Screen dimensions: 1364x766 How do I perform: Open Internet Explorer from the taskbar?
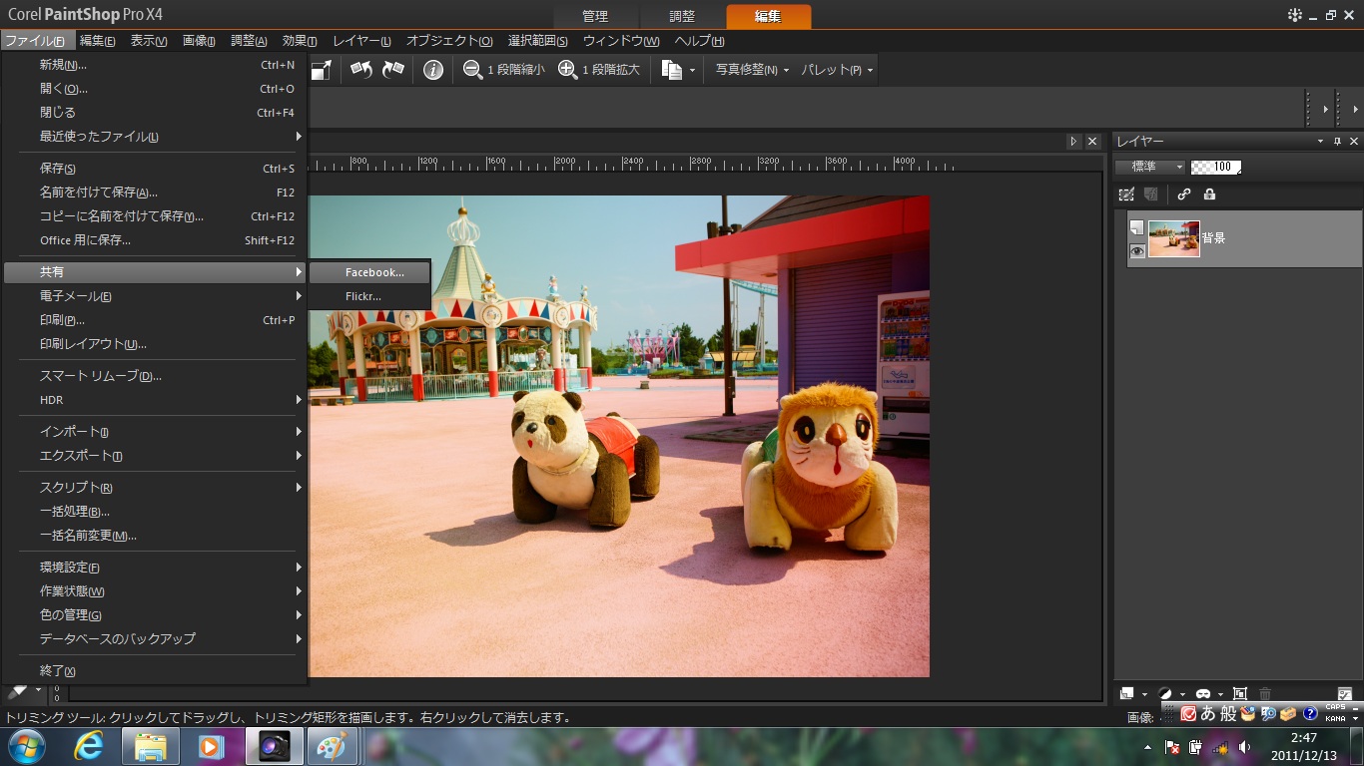coord(89,746)
